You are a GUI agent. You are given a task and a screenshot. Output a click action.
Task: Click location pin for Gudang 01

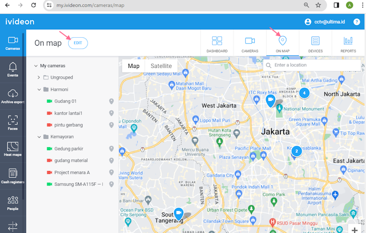(x=112, y=101)
